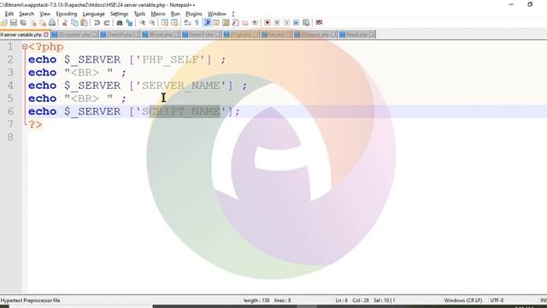Screen dimensions: 547x308
Task: Click the Save All toolbar icon
Action: pos(23,23)
